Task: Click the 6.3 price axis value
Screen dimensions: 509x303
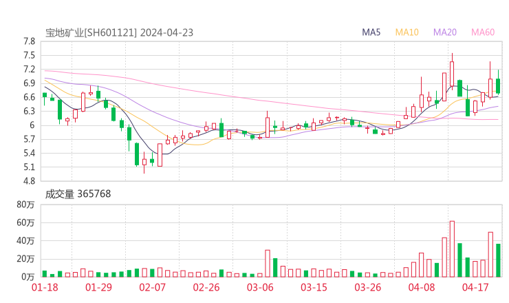Action: (x=29, y=111)
